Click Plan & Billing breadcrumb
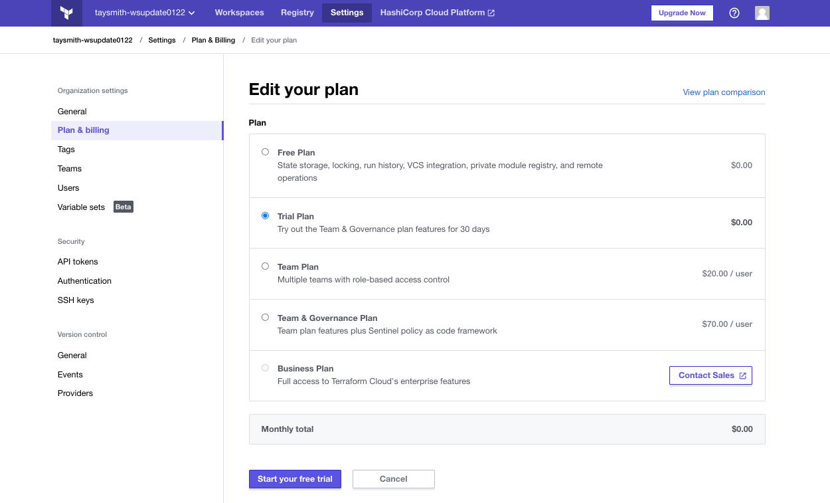 coord(213,41)
